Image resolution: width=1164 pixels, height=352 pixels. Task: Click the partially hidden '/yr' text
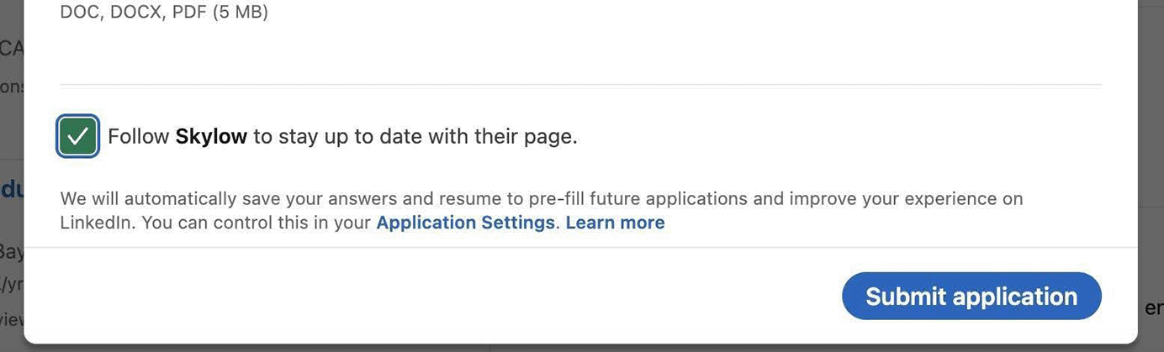12,284
